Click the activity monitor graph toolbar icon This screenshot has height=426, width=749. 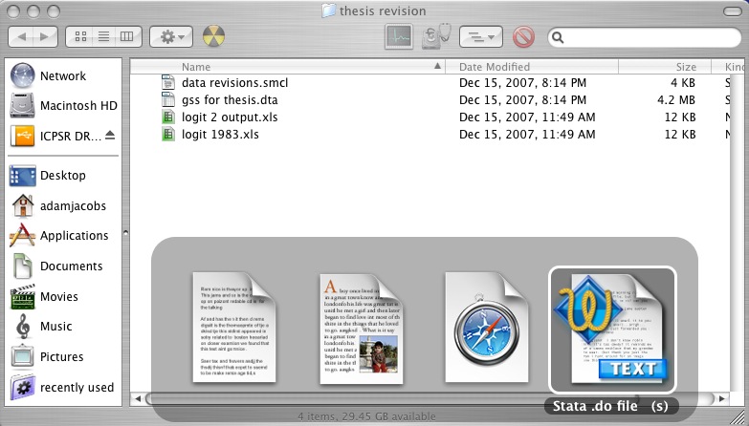coord(399,37)
